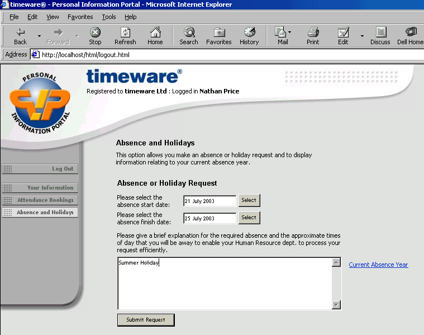Open the Absence and Holidays sidebar section
This screenshot has width=424, height=335.
(x=40, y=213)
